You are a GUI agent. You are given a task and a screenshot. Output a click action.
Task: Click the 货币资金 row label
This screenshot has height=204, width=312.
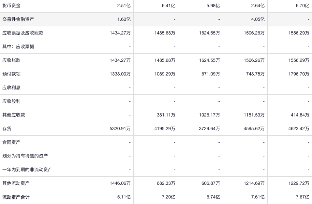pyautogui.click(x=11, y=6)
